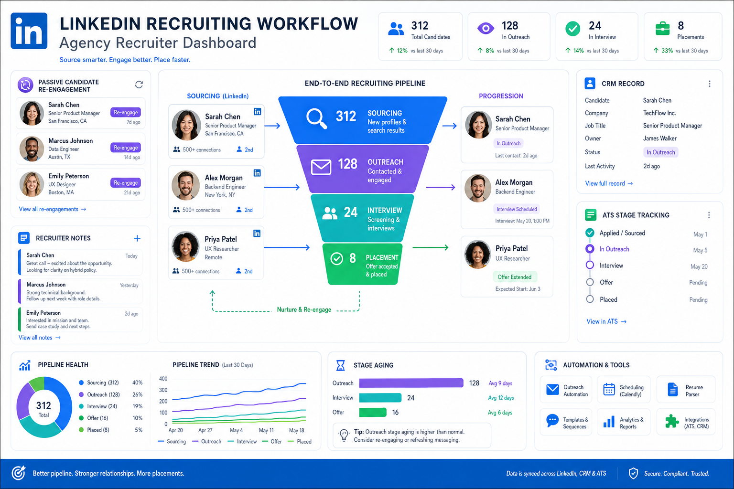Click the teal Interview aging bar
734x489 pixels.
[x=380, y=398]
